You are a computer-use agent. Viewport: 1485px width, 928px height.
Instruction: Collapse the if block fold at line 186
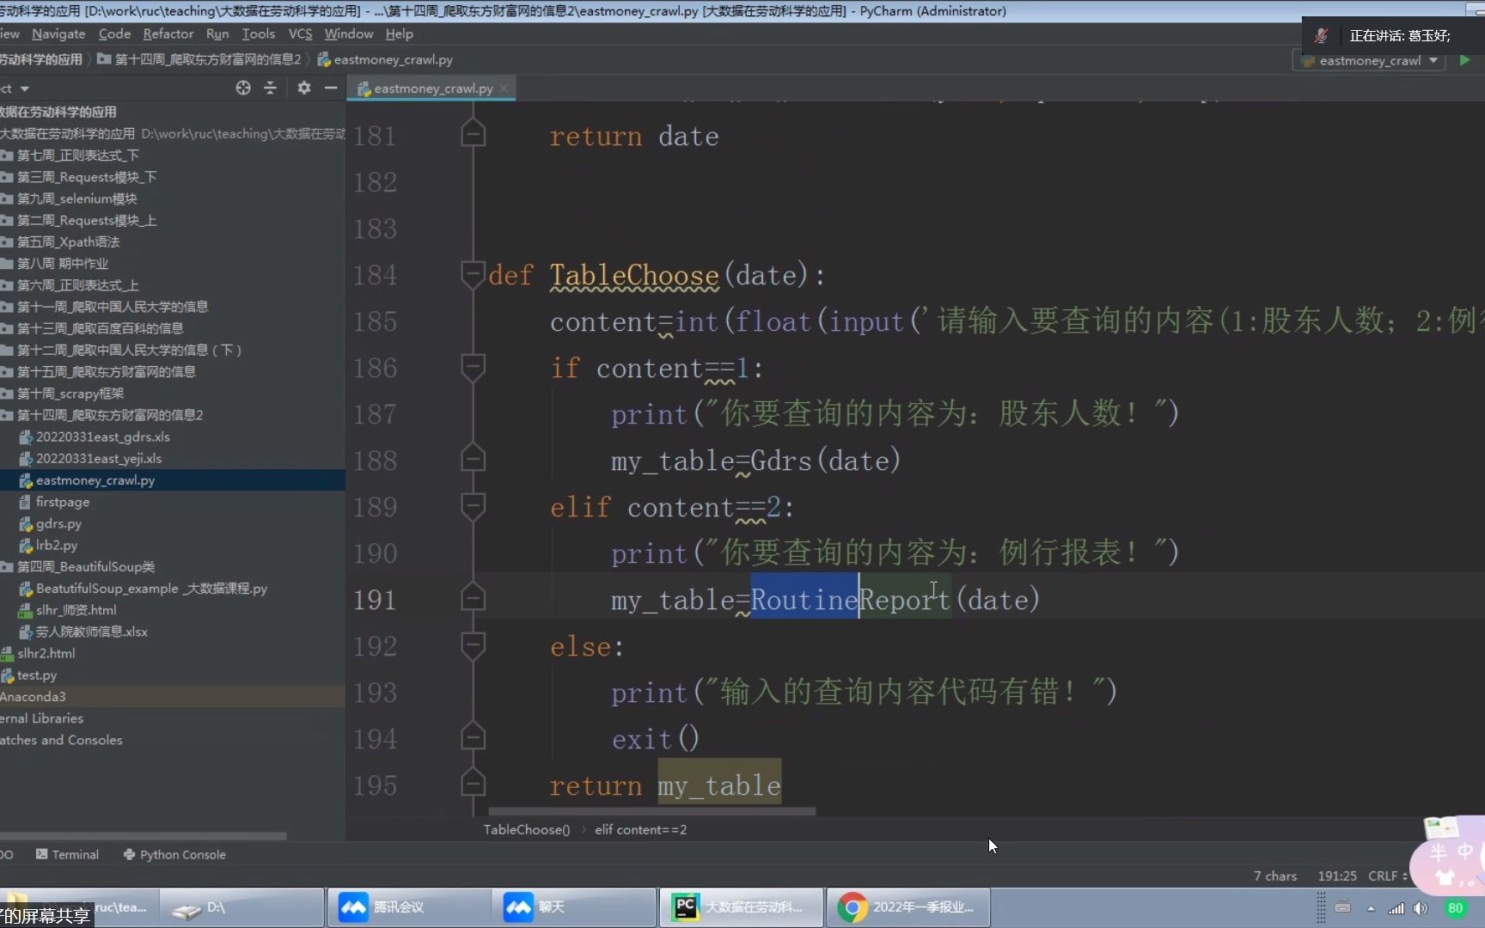(473, 368)
